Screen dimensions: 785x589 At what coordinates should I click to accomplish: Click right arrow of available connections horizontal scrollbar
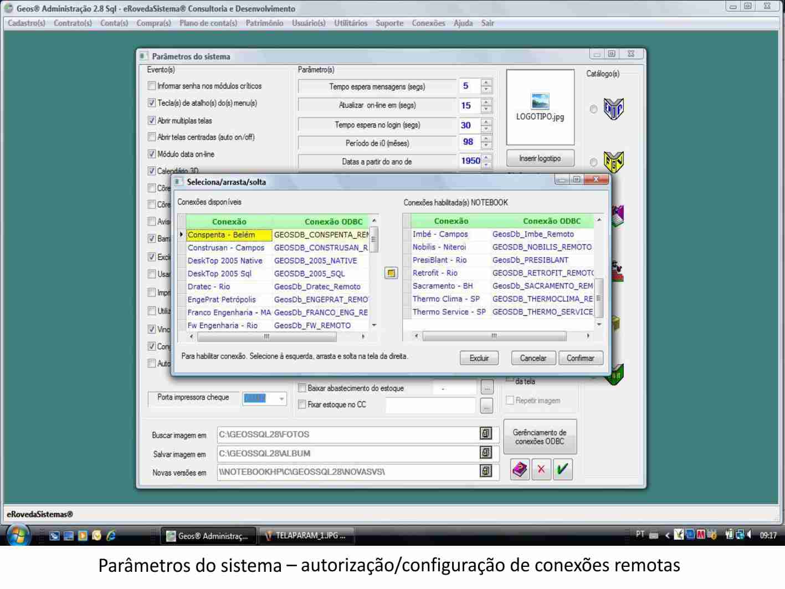coord(363,336)
